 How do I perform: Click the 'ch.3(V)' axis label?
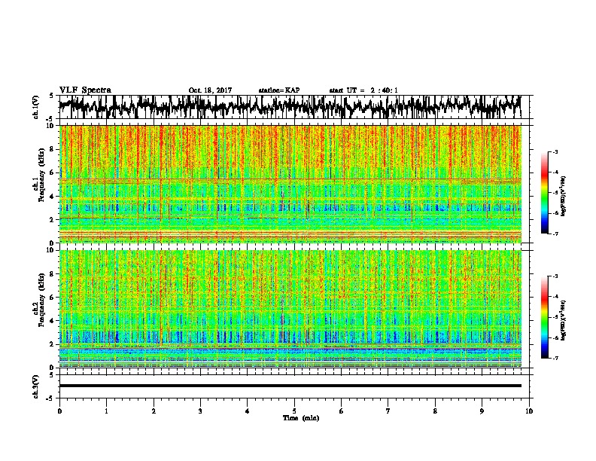coord(36,386)
